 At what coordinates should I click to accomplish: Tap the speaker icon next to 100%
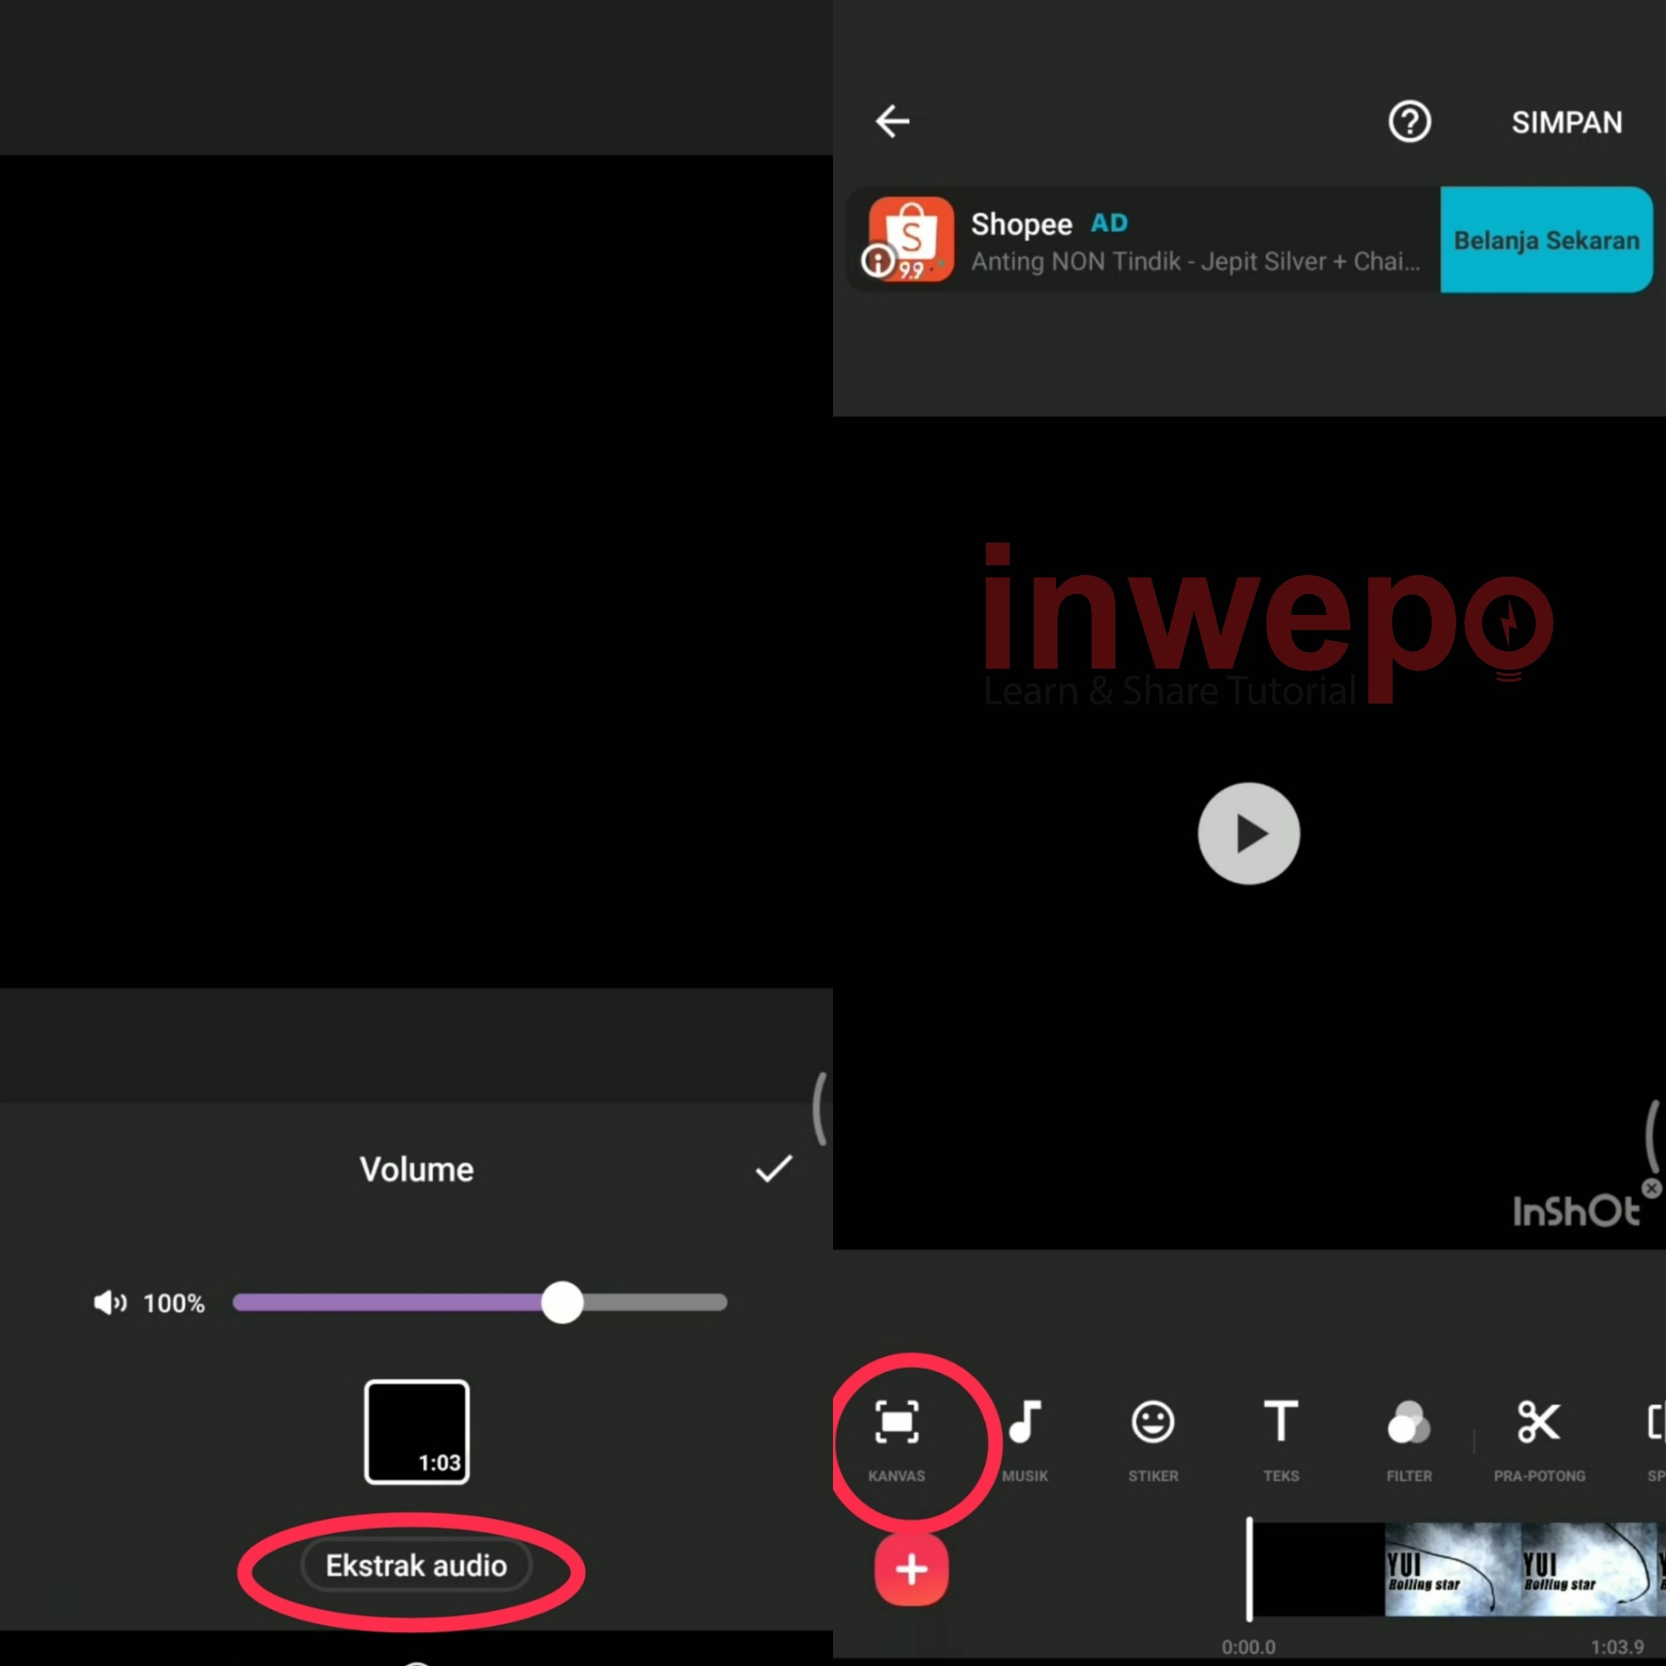coord(109,1303)
